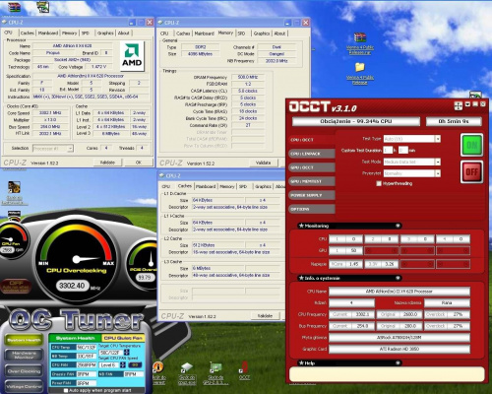Click the 3302.40 MHz frequency readout in OC Tuner
Viewport: 492px width, 394px height.
point(72,286)
